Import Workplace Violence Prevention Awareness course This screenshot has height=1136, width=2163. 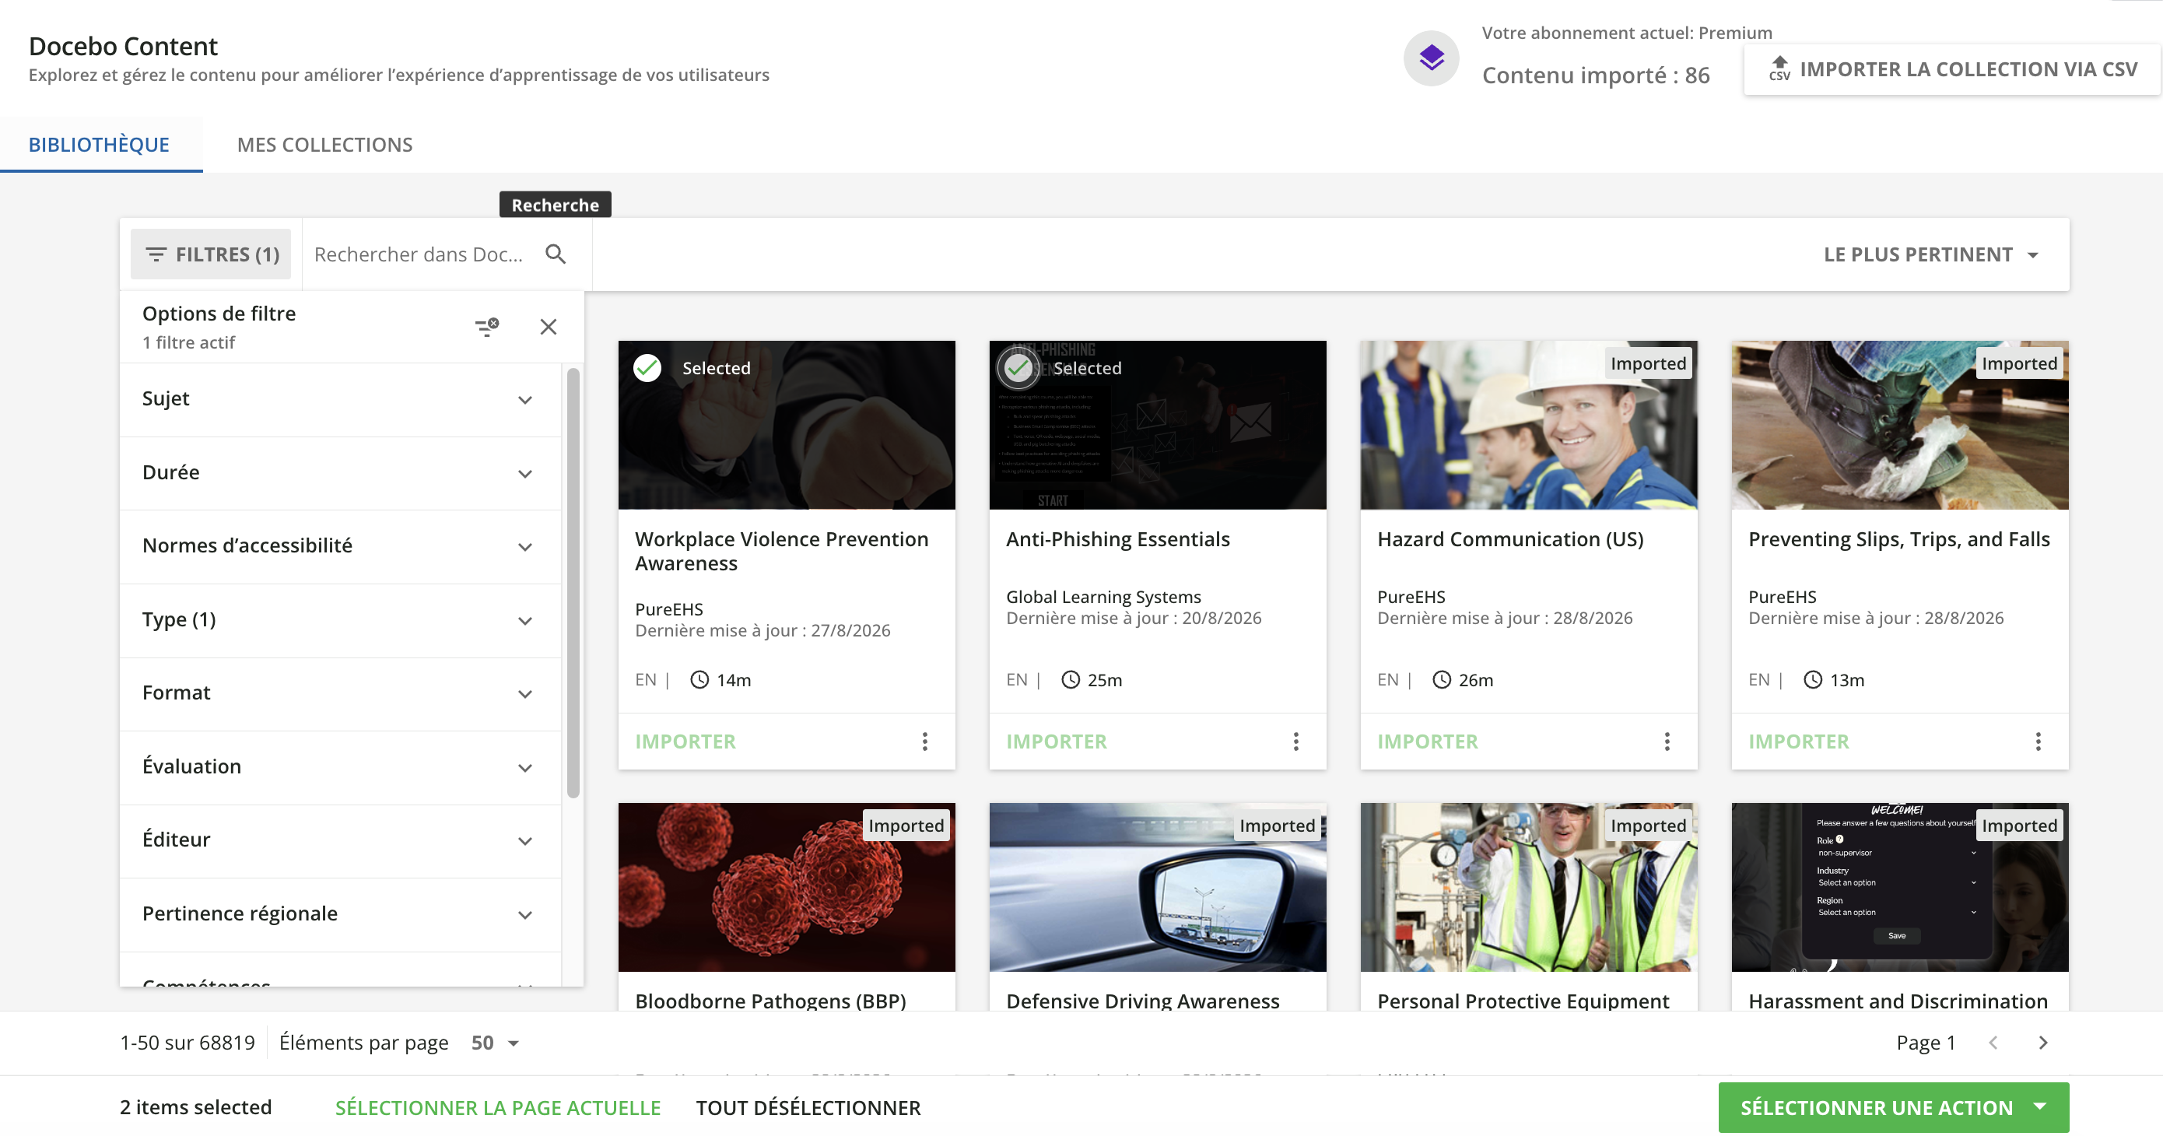(x=685, y=742)
